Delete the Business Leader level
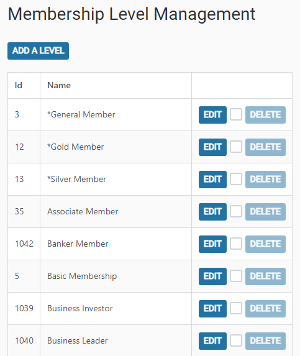Screen dimensions: 300x356 pos(265,341)
